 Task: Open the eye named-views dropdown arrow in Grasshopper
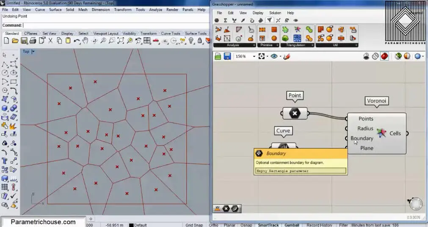coord(280,57)
